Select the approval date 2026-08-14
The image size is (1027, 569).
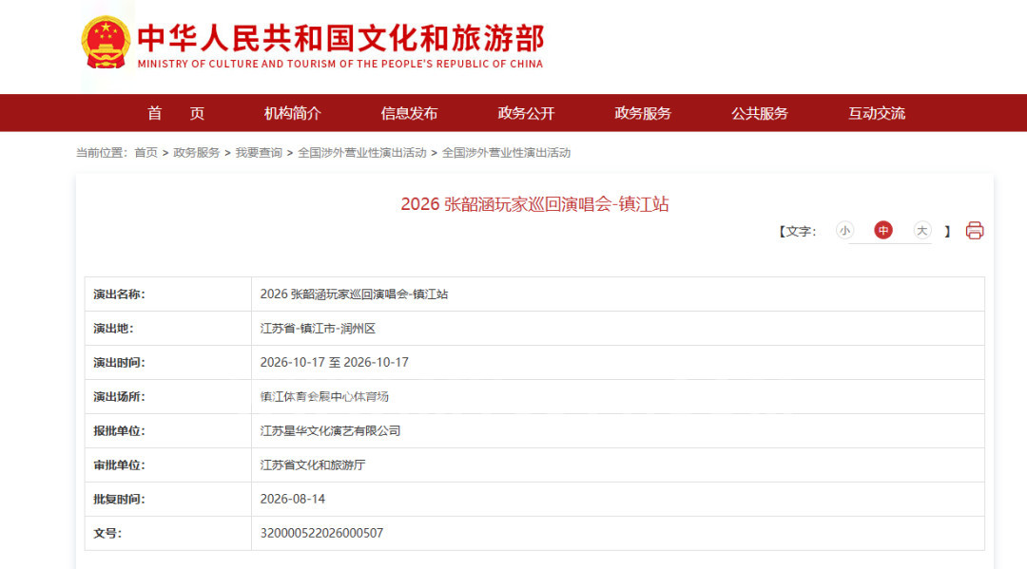click(292, 499)
